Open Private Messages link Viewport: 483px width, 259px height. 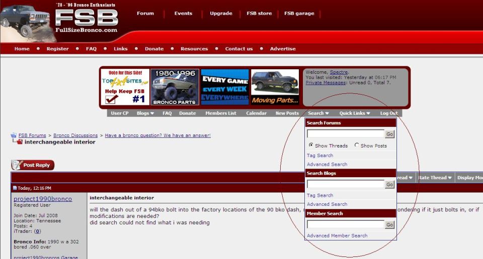[x=326, y=83]
